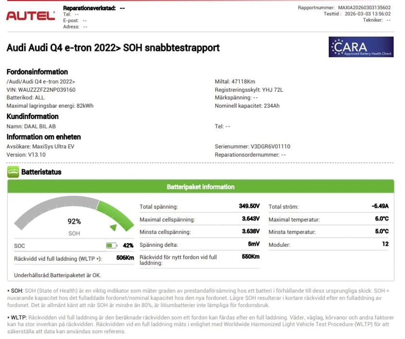Click the SOH arc gauge
The width and height of the screenshot is (405, 339).
(x=74, y=213)
